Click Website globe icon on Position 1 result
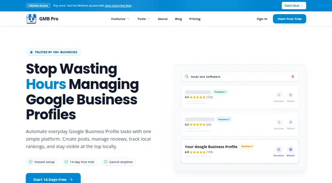The height and width of the screenshot is (183, 332). 291,95
